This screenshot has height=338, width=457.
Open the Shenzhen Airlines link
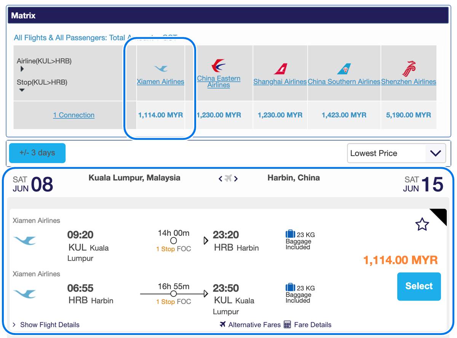click(409, 82)
